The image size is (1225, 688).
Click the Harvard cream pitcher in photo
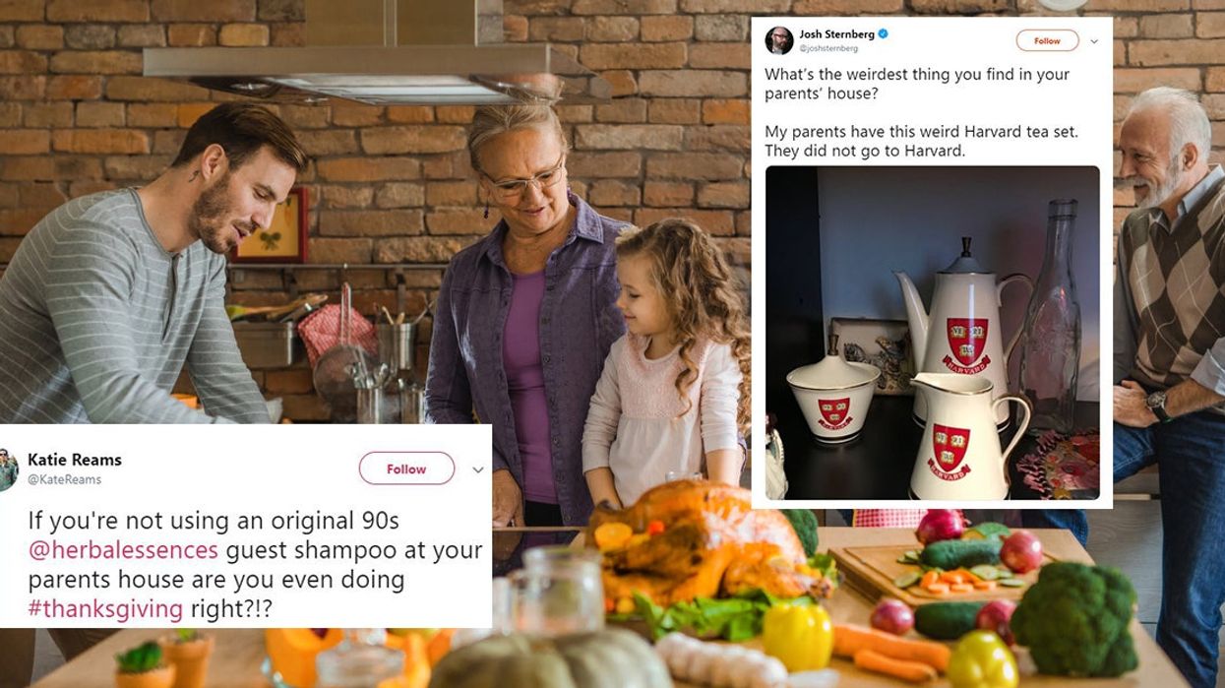click(966, 435)
